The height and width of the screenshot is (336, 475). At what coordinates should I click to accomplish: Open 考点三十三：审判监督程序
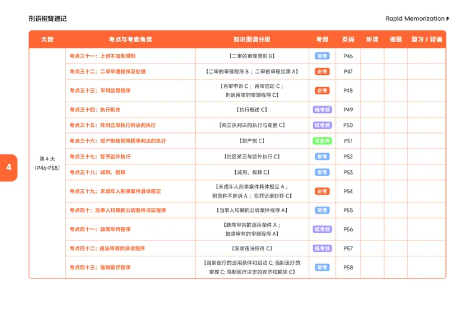[100, 91]
